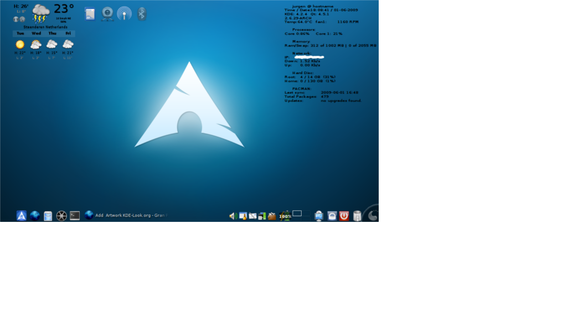Click the Ram/Swap memory usage line
The width and height of the screenshot is (567, 332).
point(330,45)
